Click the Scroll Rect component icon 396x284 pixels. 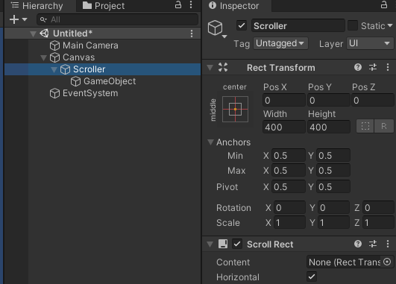[223, 244]
